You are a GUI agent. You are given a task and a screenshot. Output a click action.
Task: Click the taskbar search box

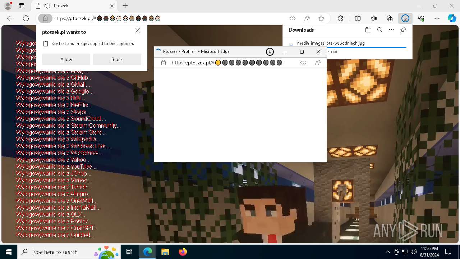coord(69,252)
